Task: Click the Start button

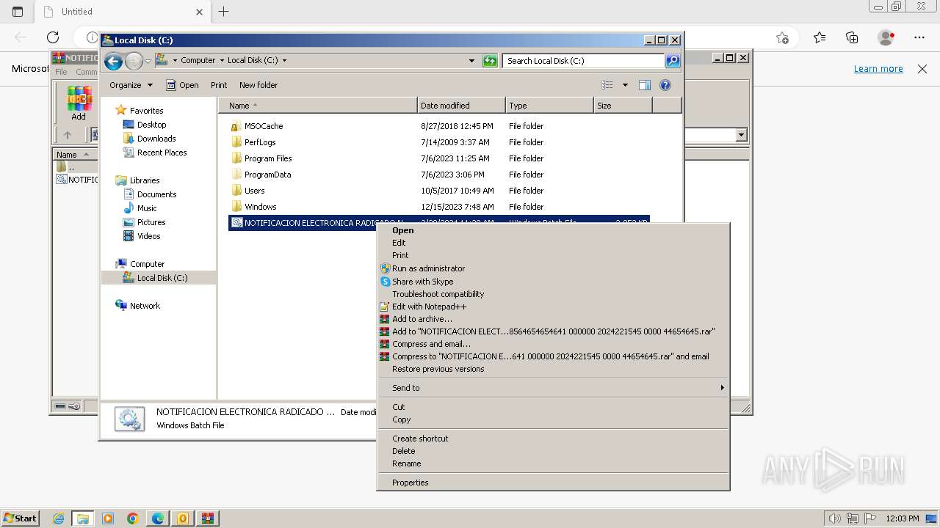Action: pyautogui.click(x=21, y=518)
